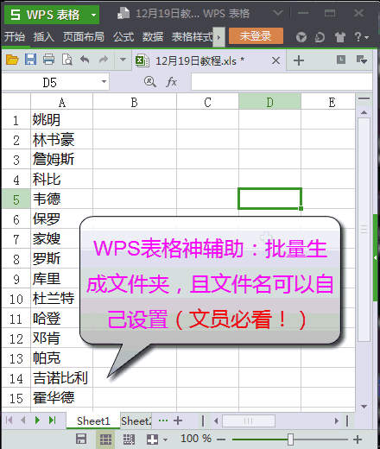Open the reading mode dropdown in status bar
Screen dimensions: 380x449
click(166, 440)
